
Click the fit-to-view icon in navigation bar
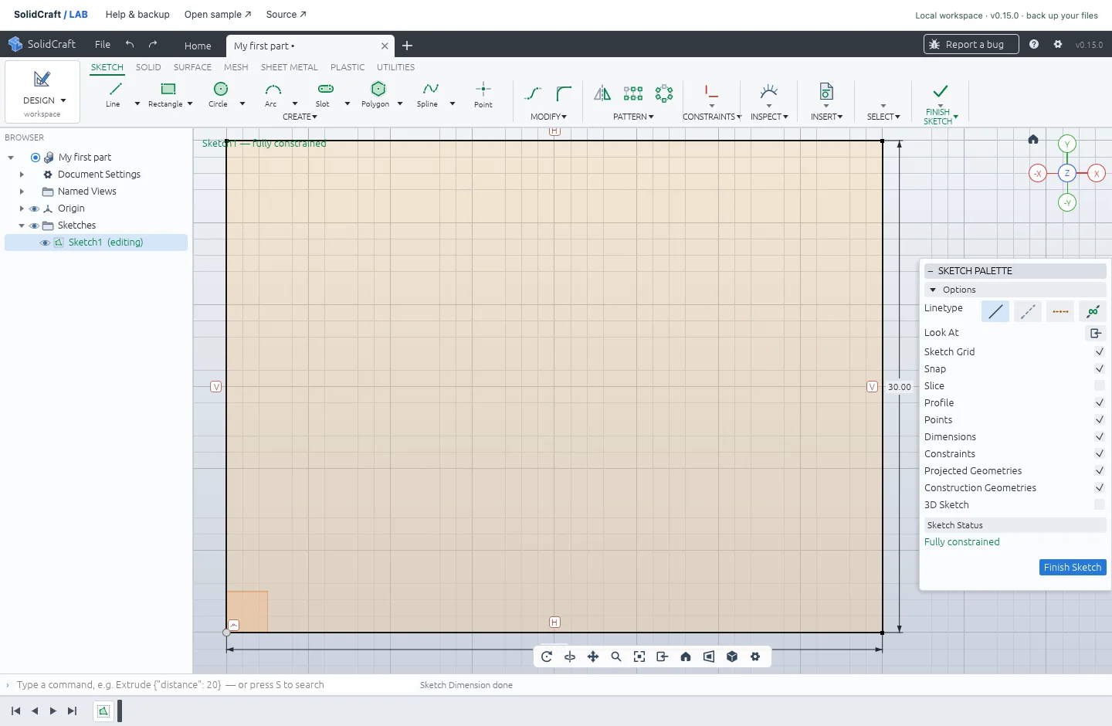pos(639,656)
